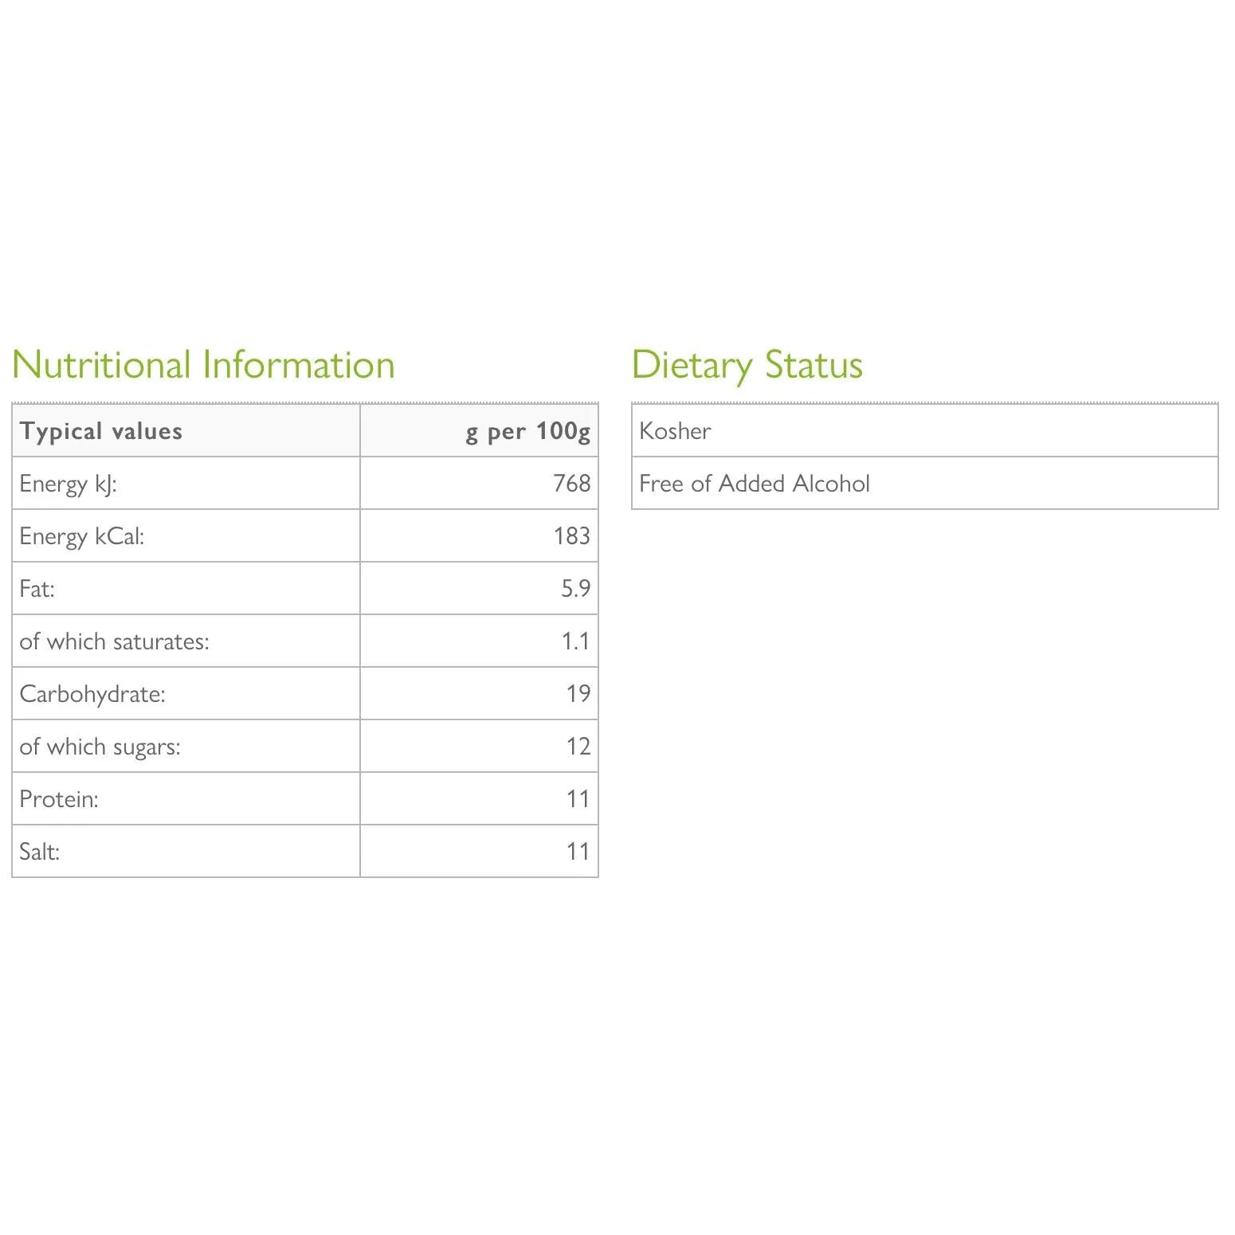Click the Energy kJ row label

69,484
